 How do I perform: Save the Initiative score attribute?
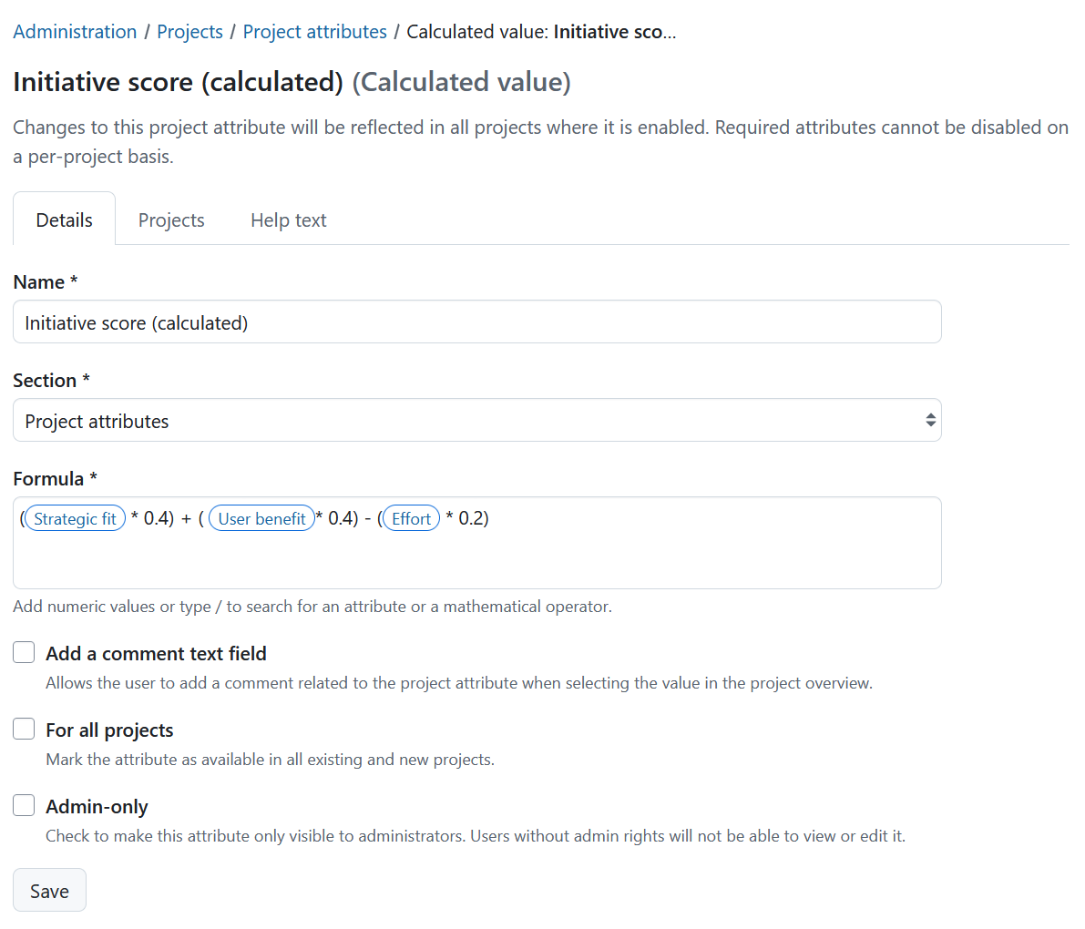pos(48,890)
